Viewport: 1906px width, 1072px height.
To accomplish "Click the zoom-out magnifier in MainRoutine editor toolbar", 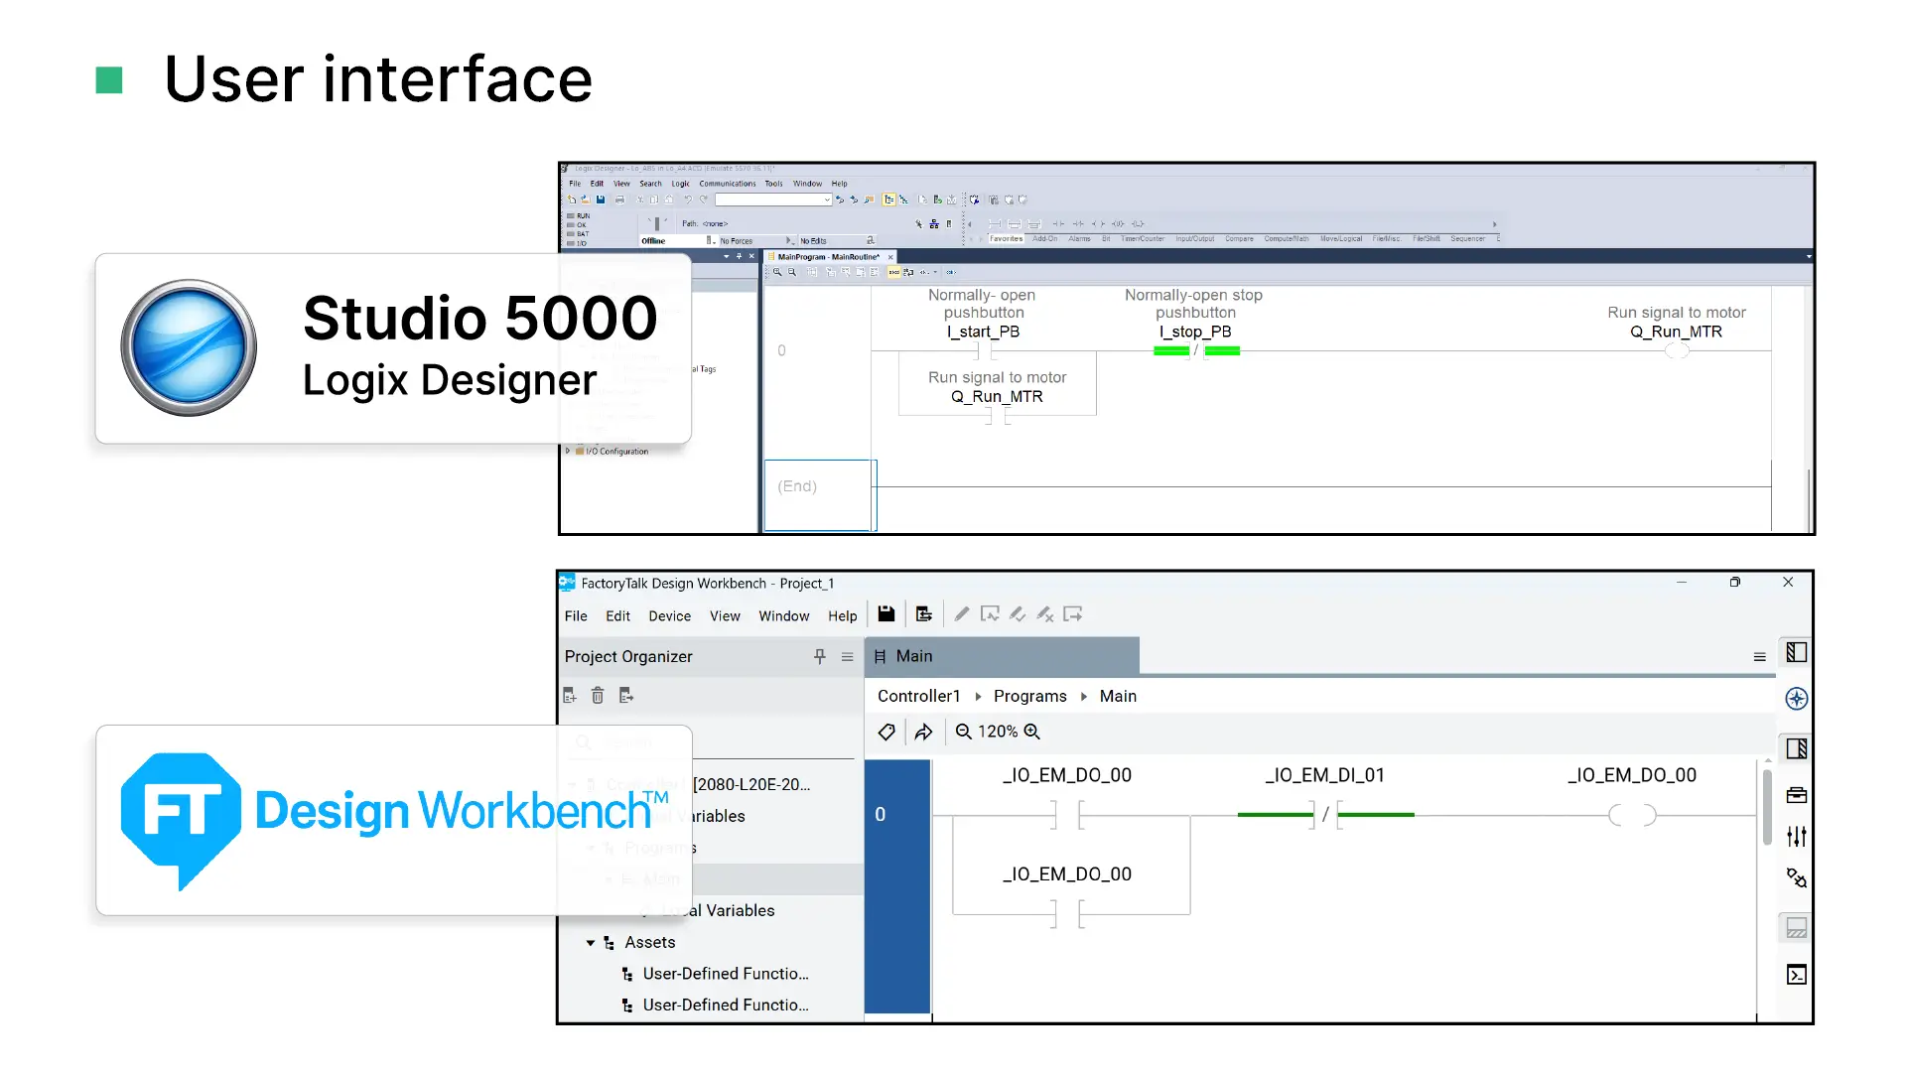I will (792, 272).
